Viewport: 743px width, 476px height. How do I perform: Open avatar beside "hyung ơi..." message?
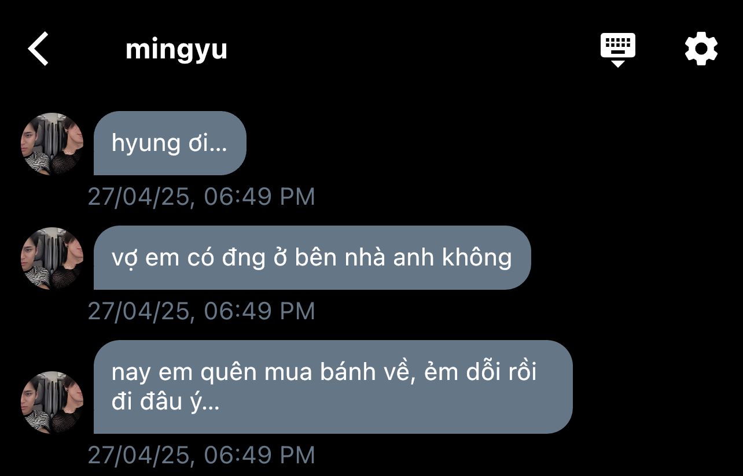(52, 143)
